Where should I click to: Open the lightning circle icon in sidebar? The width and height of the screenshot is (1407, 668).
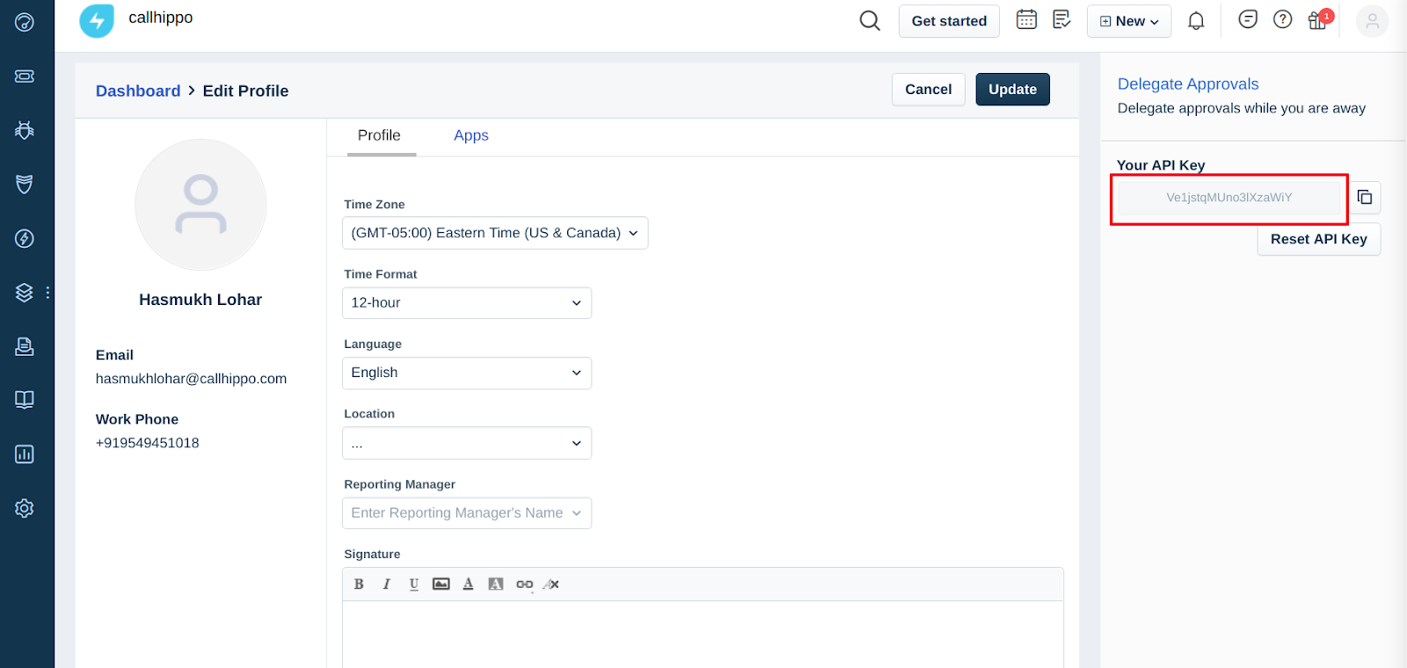tap(25, 238)
